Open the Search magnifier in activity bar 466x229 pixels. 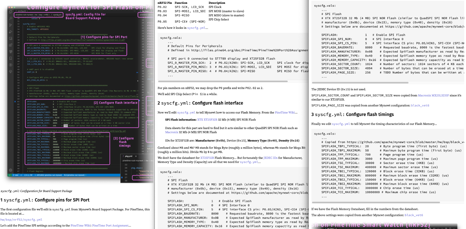pos(10,18)
